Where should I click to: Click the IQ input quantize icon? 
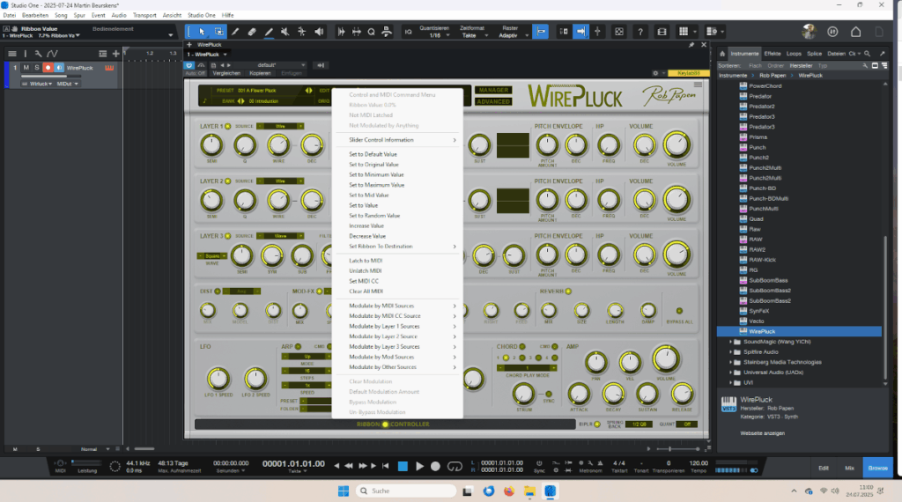coord(409,33)
